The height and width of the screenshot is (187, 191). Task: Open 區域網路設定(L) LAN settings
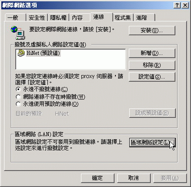click(x=152, y=142)
